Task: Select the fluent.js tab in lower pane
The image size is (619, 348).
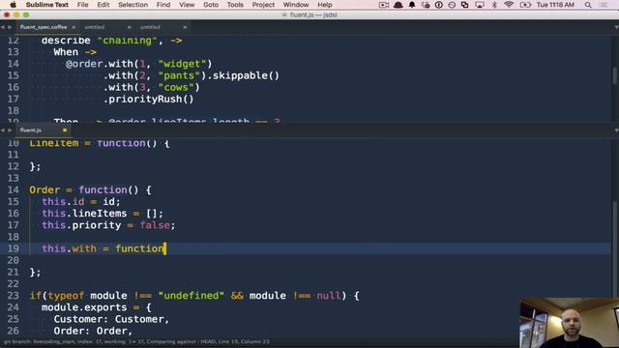Action: pos(31,130)
